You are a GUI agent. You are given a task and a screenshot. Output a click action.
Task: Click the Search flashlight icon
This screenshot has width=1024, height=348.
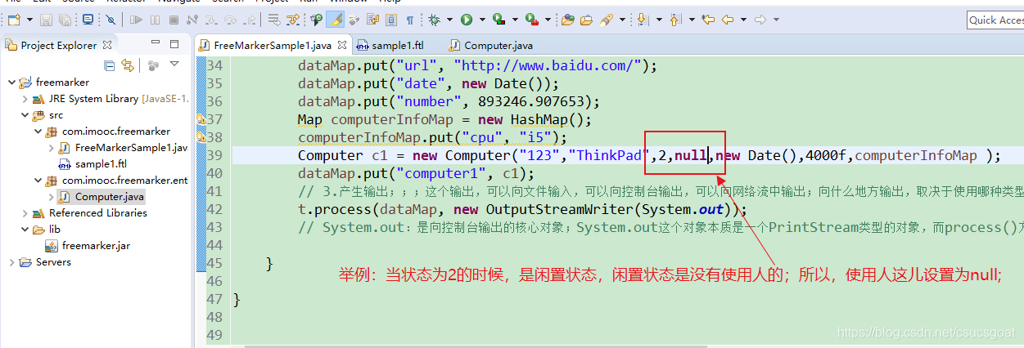point(607,20)
